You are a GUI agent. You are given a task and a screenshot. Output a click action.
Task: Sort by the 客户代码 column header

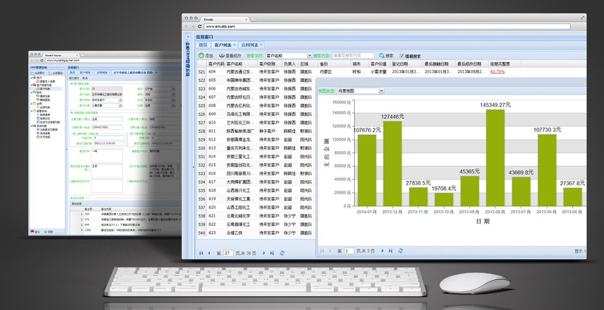click(216, 64)
